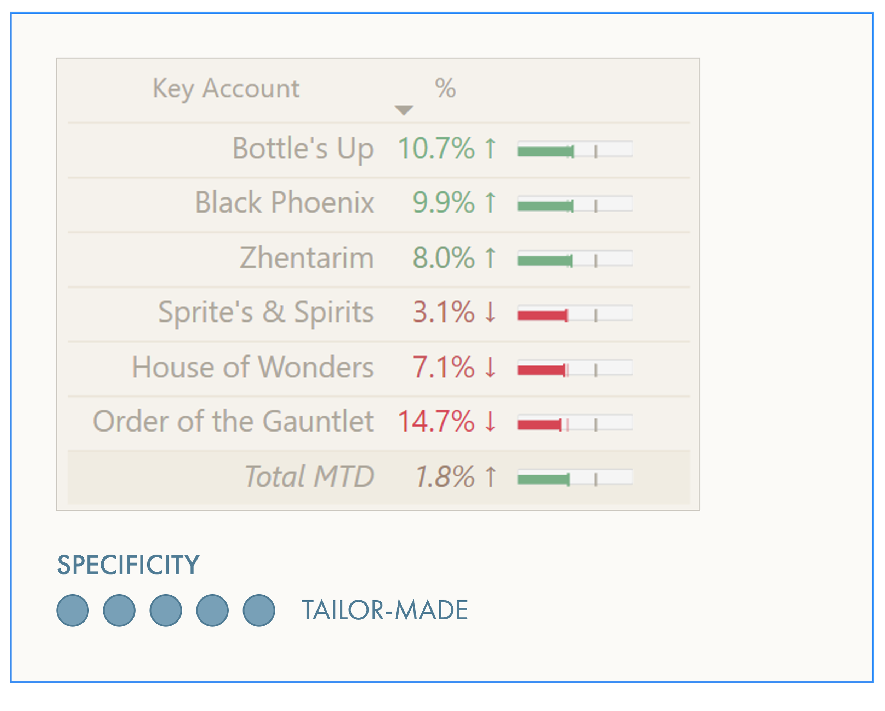Screen dimensions: 885x711
Task: Click the Zhentarim account name
Action: 307,258
